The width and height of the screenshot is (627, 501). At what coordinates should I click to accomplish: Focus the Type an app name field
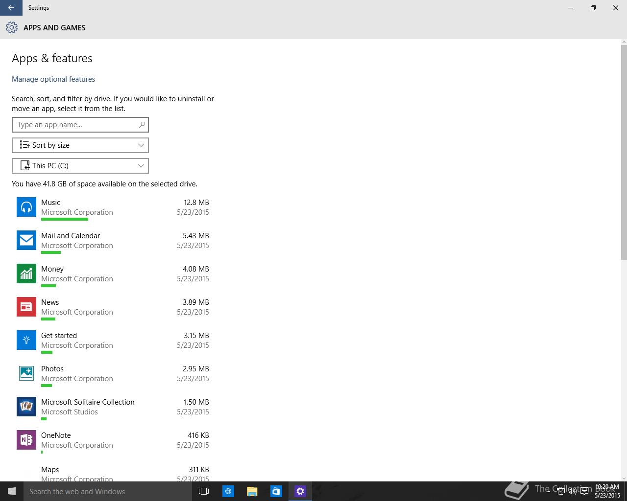(80, 125)
